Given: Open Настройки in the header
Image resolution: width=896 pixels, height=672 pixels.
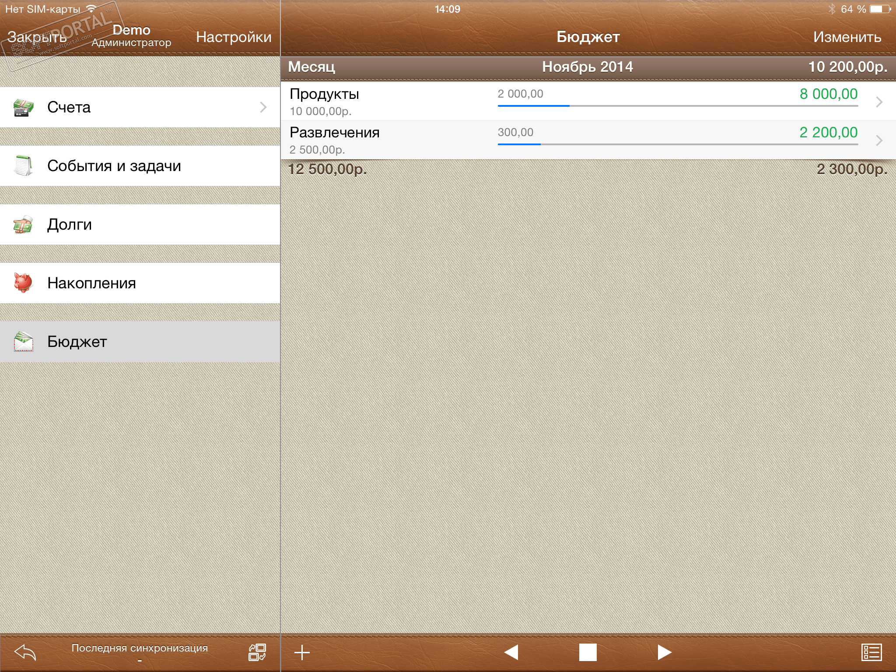Looking at the screenshot, I should tap(234, 37).
